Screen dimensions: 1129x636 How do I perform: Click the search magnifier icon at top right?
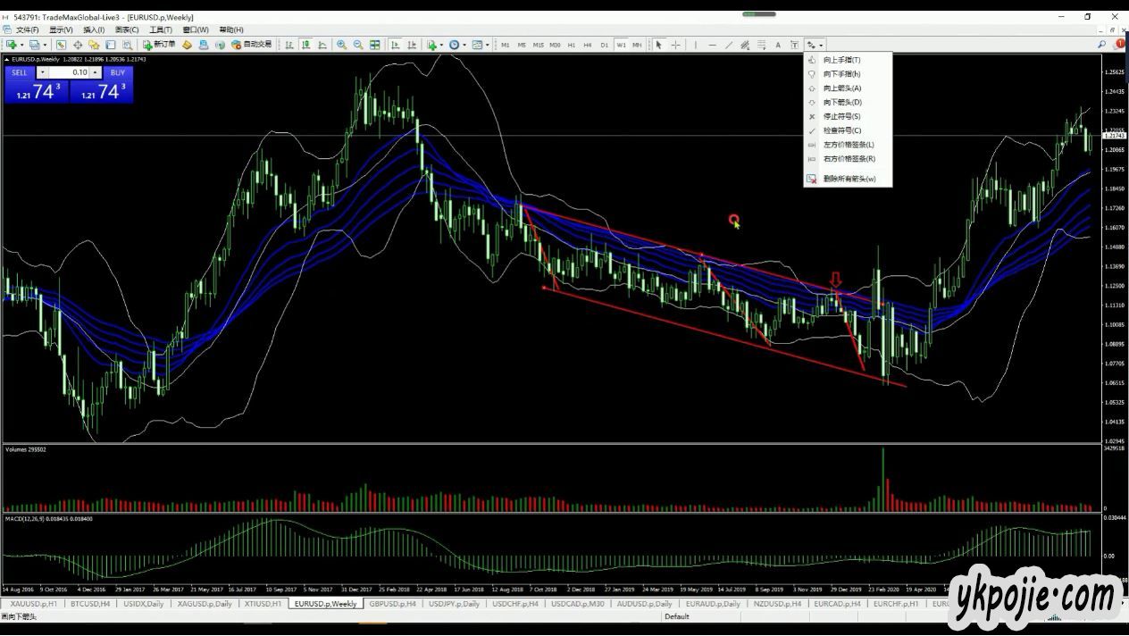[1101, 44]
